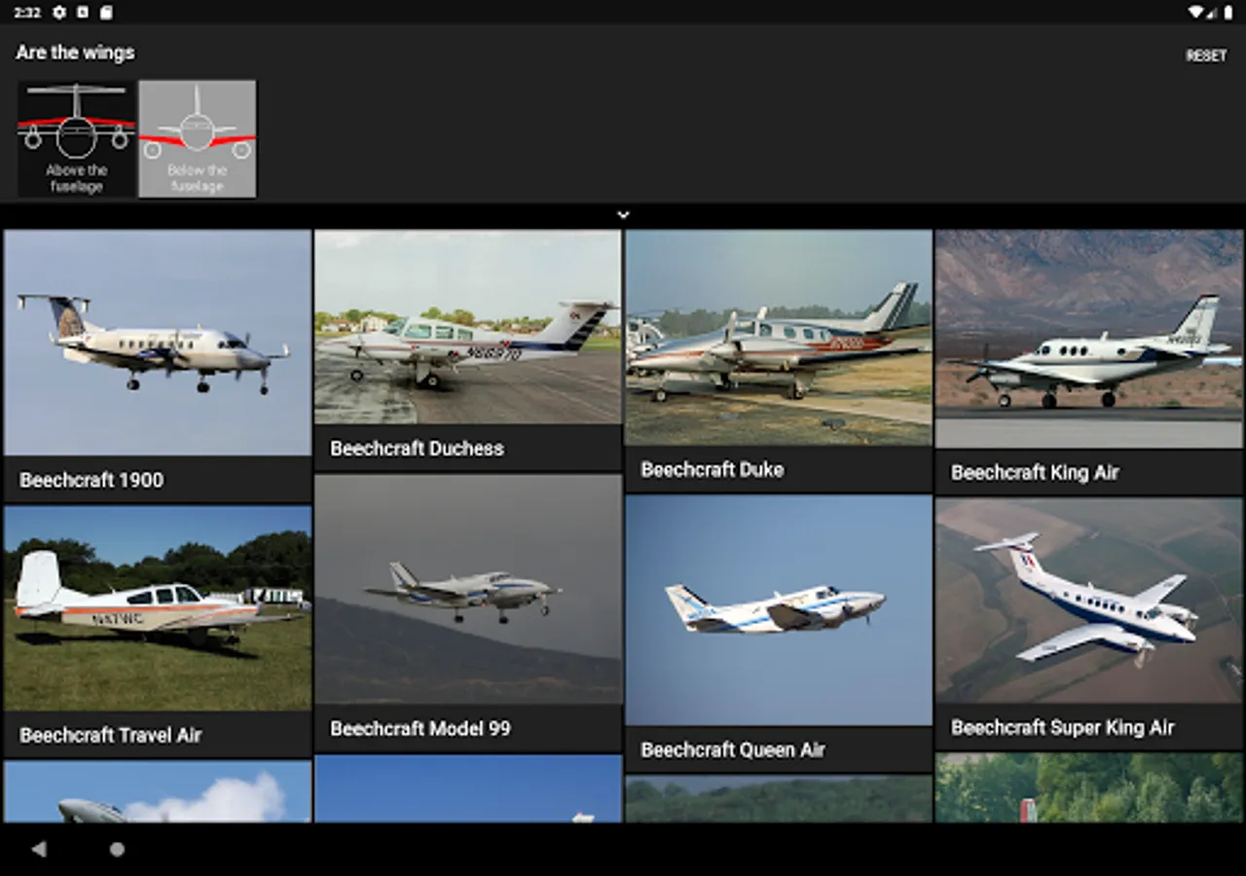The height and width of the screenshot is (876, 1246).
Task: Select wings 'Below the fuselage' option
Action: [x=198, y=139]
